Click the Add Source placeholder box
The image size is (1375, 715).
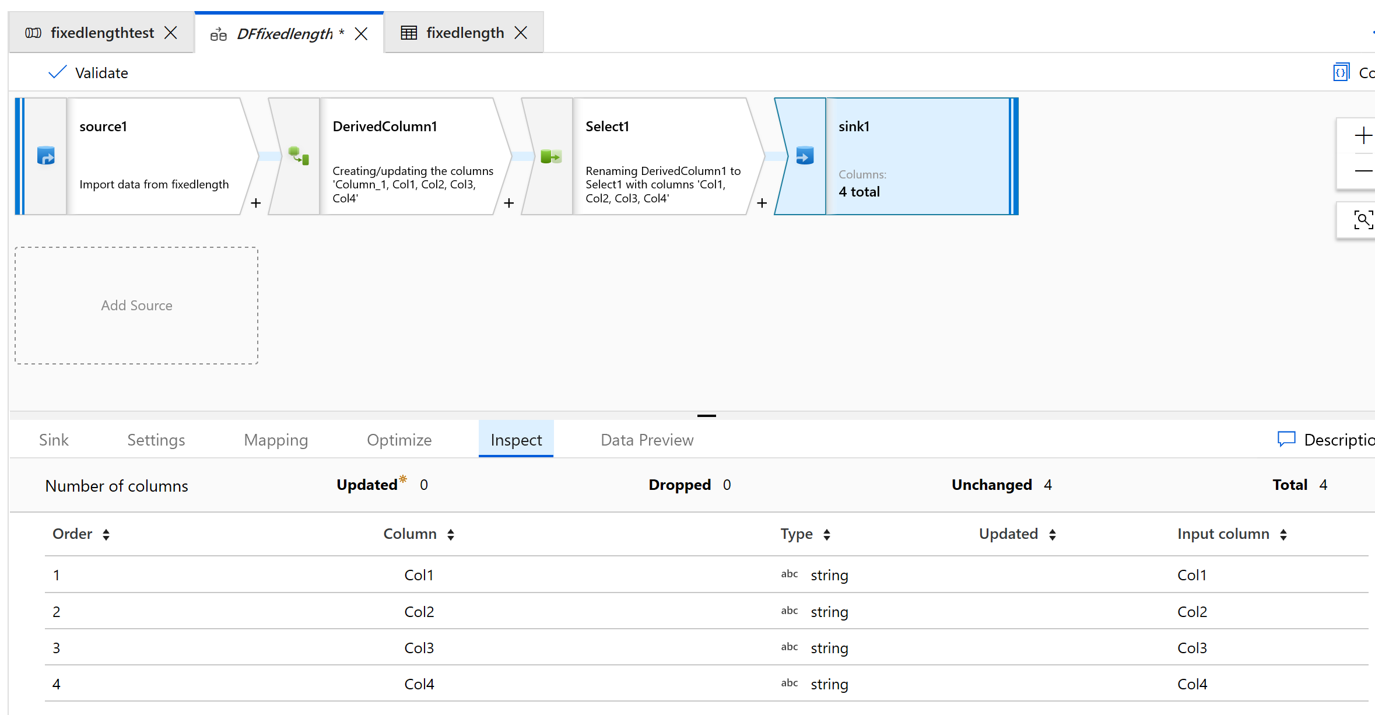tap(136, 306)
